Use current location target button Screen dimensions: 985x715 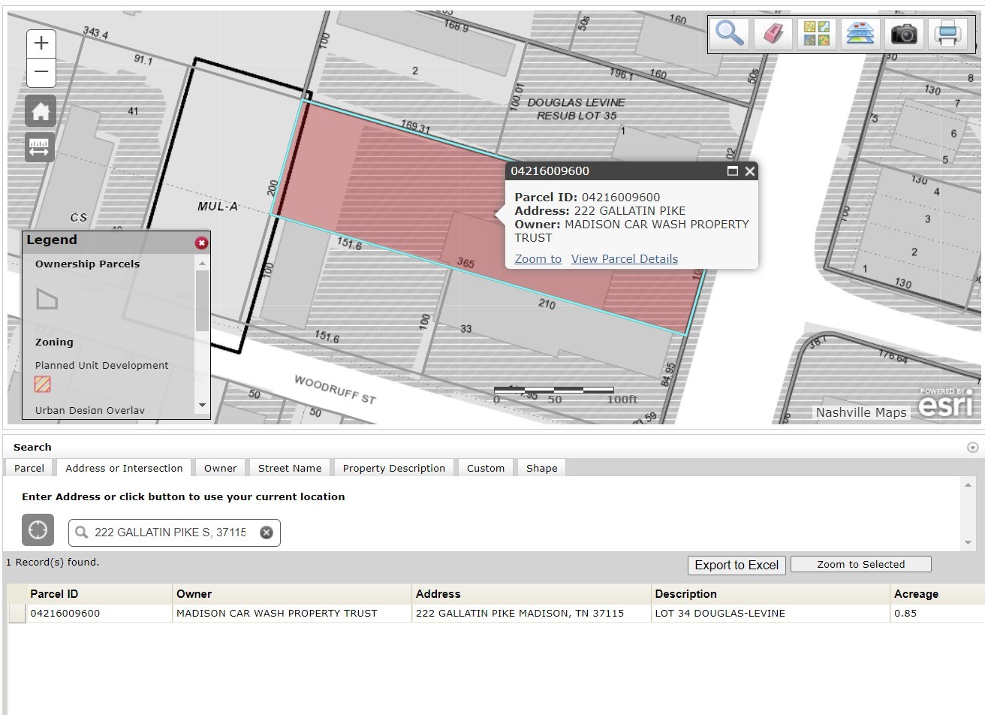(38, 530)
